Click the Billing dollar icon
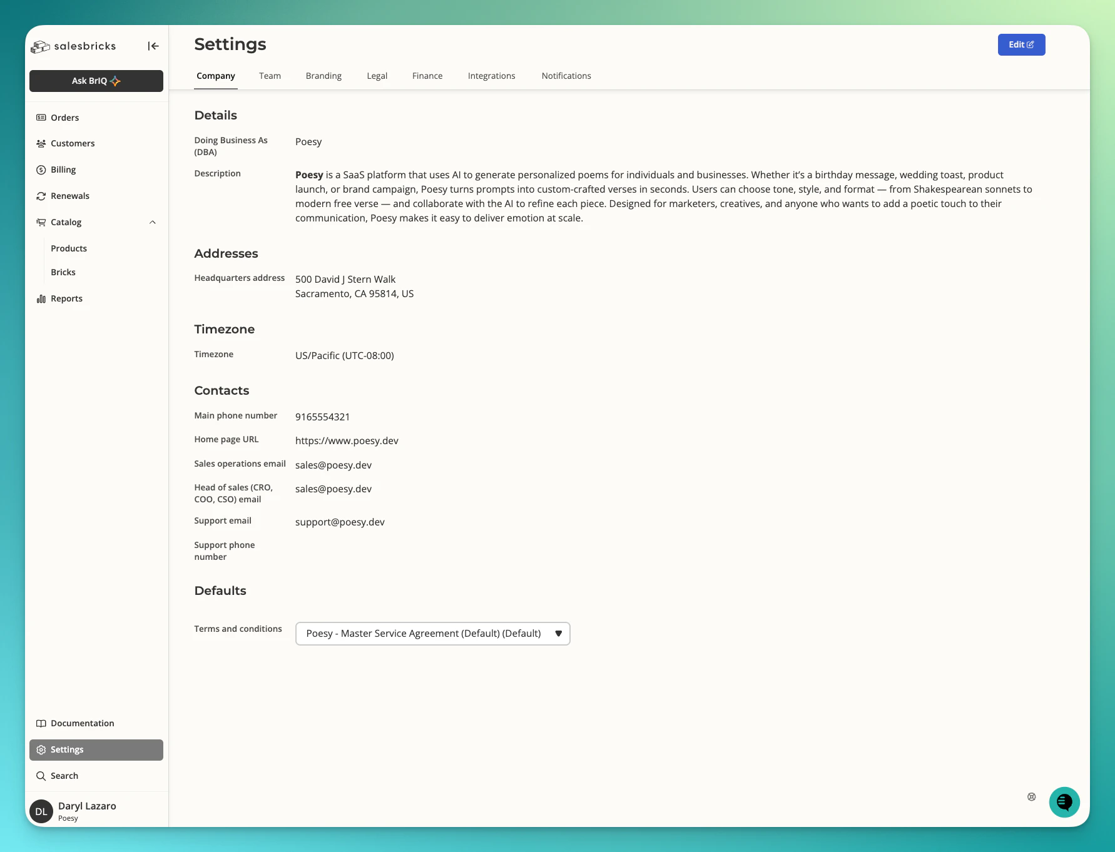 coord(41,170)
